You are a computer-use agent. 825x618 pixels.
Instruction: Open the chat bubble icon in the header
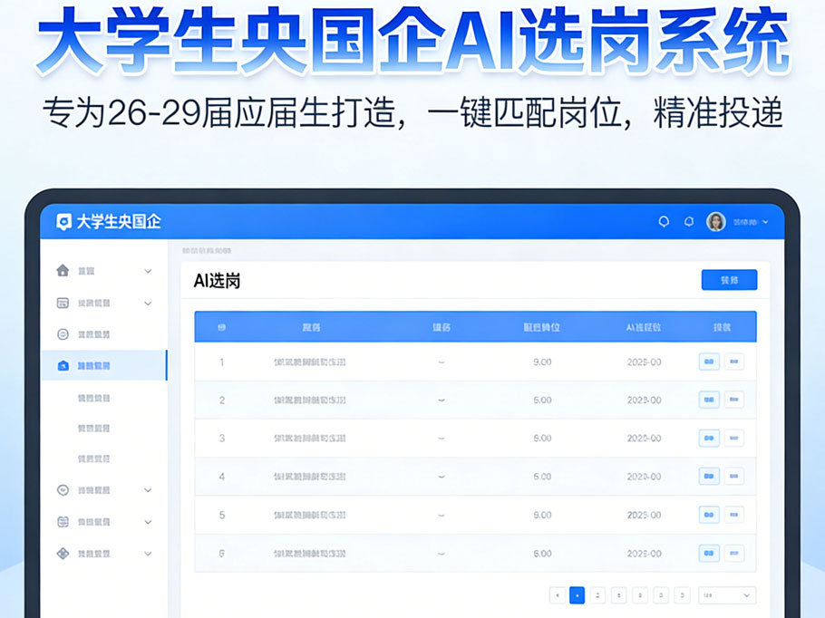point(664,222)
